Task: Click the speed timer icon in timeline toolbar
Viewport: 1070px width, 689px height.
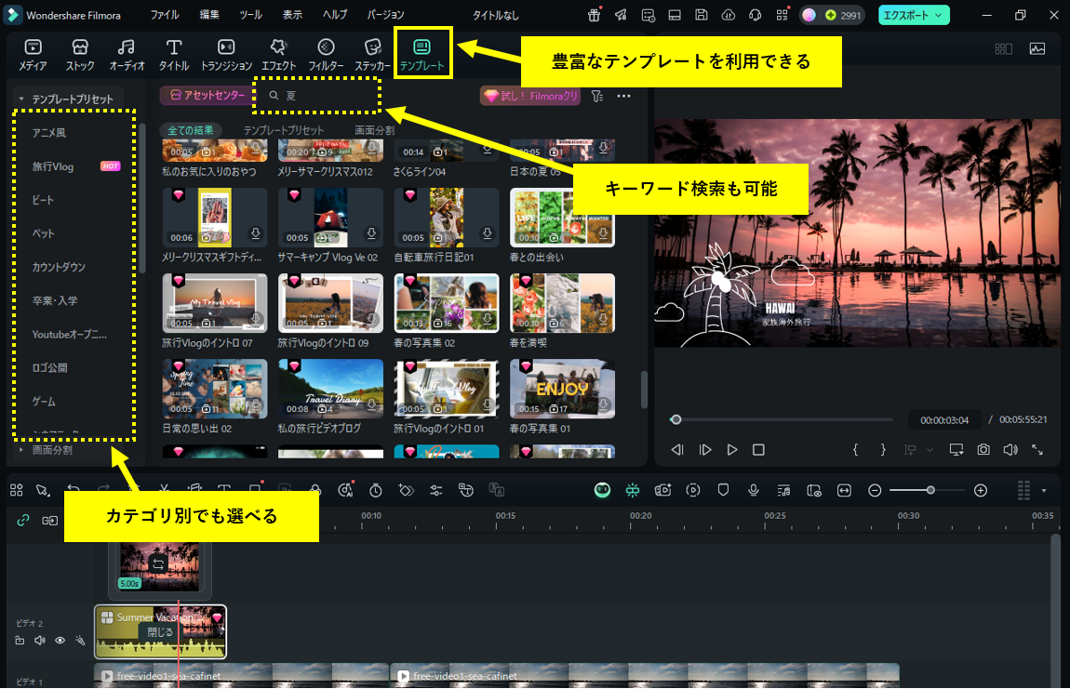Action: [x=375, y=490]
